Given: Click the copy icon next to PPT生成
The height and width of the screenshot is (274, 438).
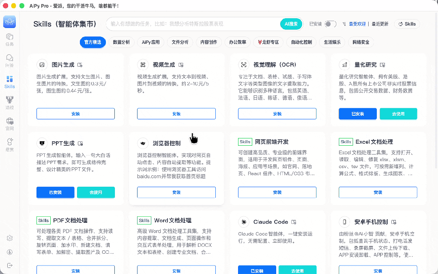Looking at the screenshot, I should 80,143.
